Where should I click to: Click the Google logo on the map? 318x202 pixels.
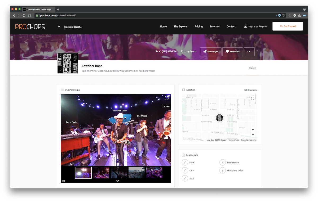click(188, 139)
